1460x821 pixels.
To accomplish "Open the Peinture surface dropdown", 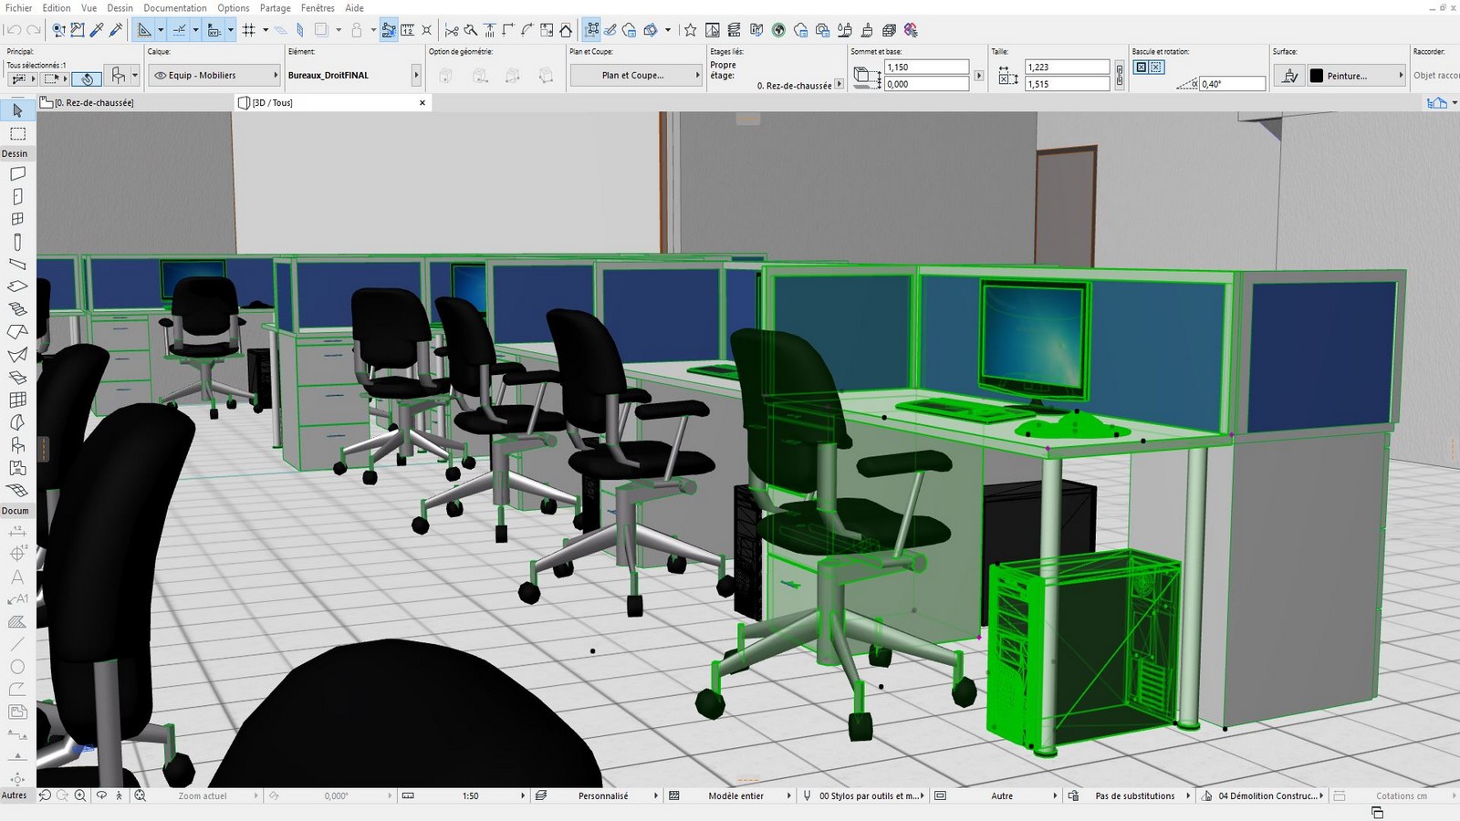I will pyautogui.click(x=1401, y=76).
